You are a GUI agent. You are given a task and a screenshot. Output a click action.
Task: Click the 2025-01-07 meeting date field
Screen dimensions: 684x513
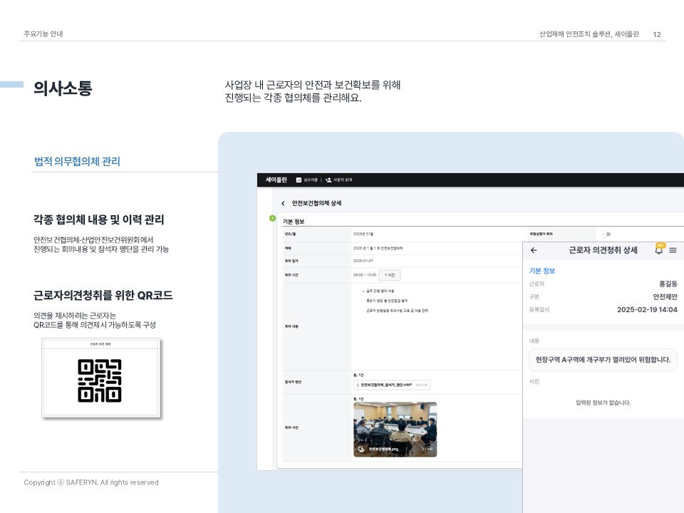click(363, 261)
